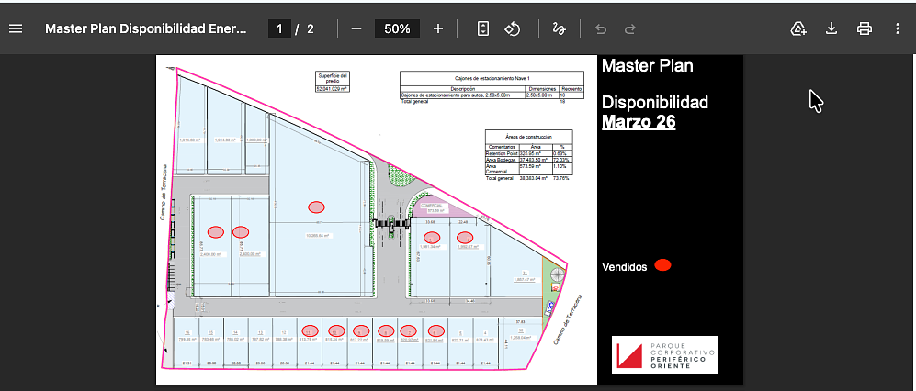The width and height of the screenshot is (916, 391).
Task: Click the Marzo 26 underlined text
Action: click(639, 122)
